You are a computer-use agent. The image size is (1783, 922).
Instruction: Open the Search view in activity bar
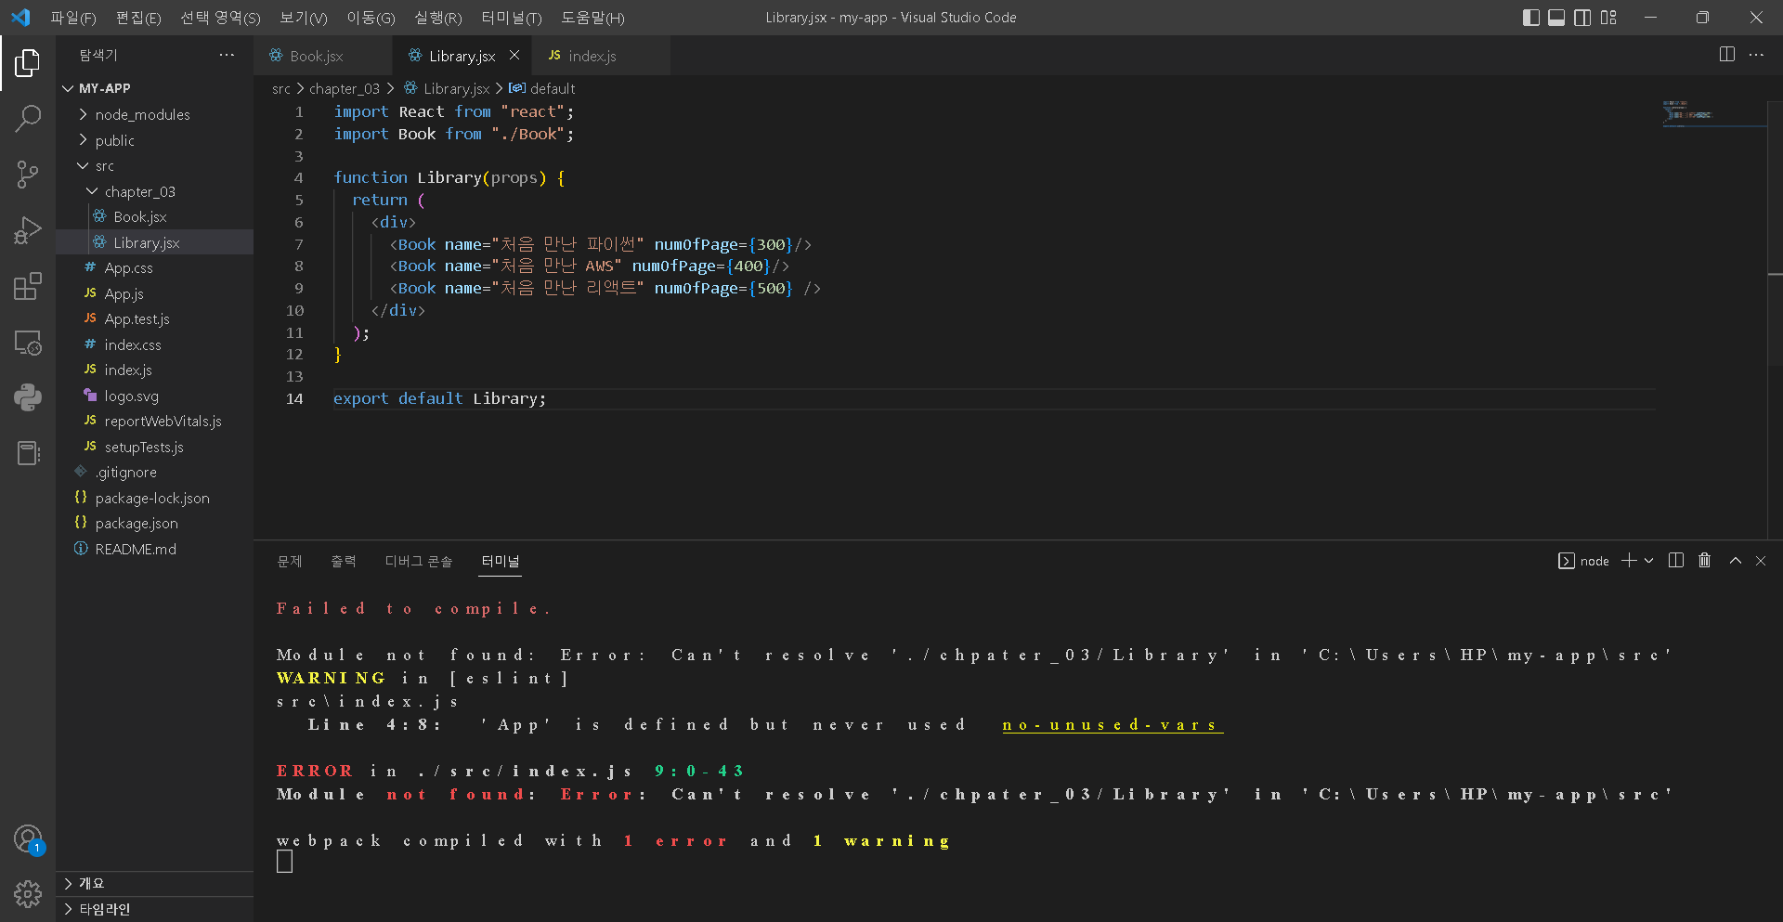28,118
